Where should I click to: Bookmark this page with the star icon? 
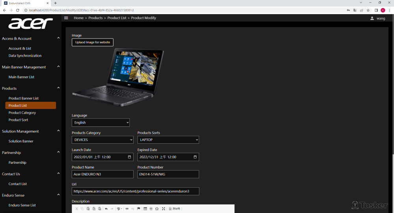click(x=368, y=10)
